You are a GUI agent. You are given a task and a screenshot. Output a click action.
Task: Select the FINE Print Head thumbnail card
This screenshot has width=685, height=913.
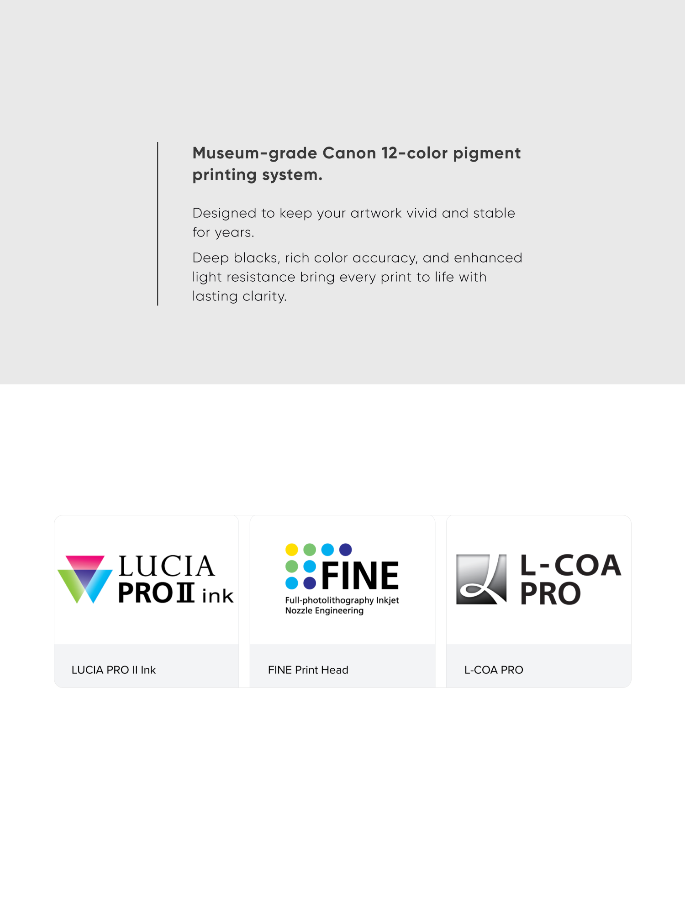click(342, 601)
